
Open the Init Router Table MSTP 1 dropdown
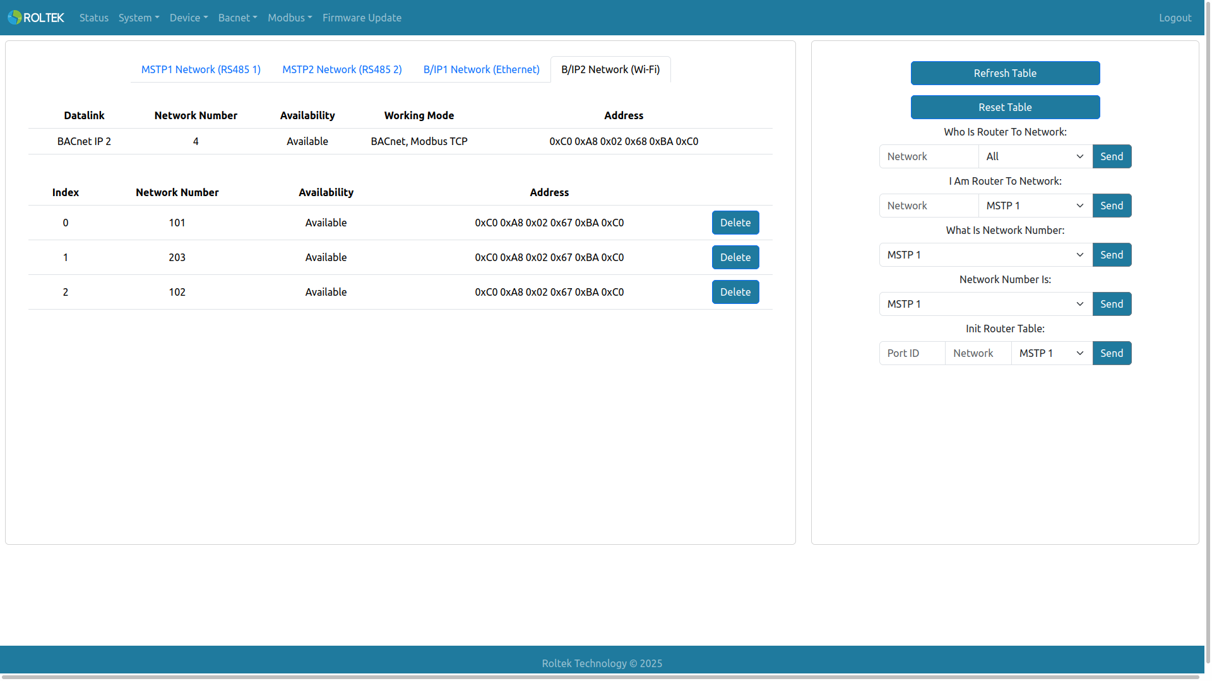(1052, 353)
